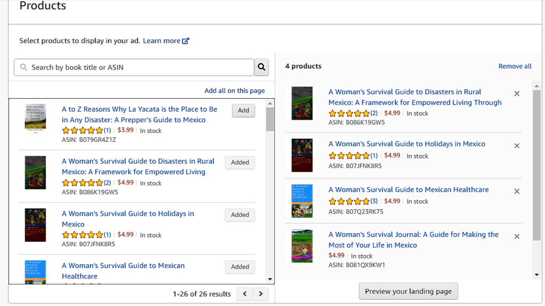Click Add all on this page
Image resolution: width=545 pixels, height=306 pixels.
[234, 91]
